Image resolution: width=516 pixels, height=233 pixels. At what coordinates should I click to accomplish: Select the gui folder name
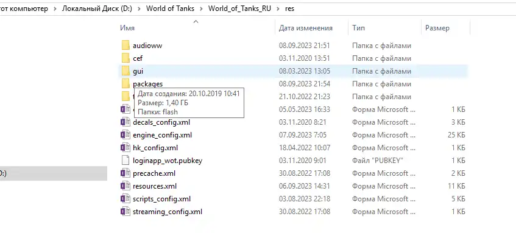tap(138, 71)
